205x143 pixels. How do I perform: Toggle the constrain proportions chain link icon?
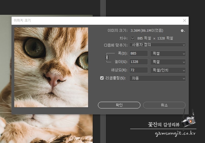[107, 58]
